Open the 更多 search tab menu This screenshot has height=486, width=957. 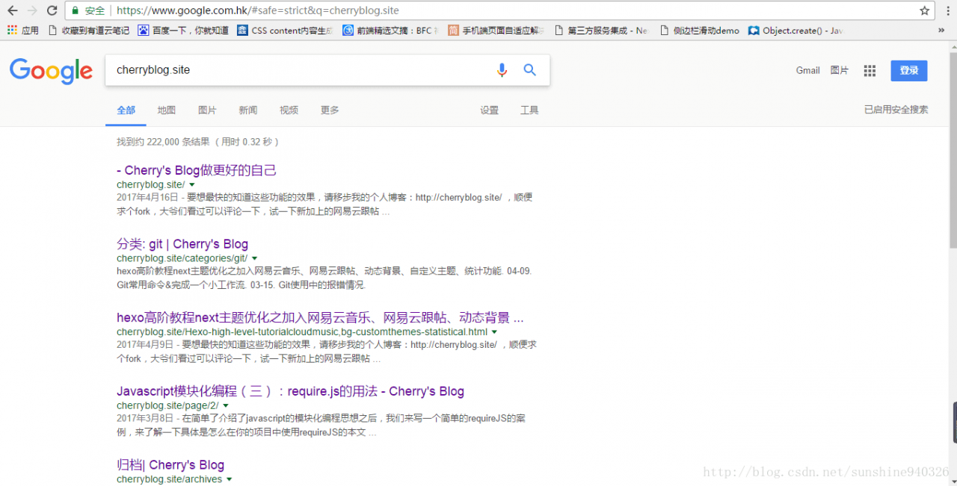click(x=330, y=110)
